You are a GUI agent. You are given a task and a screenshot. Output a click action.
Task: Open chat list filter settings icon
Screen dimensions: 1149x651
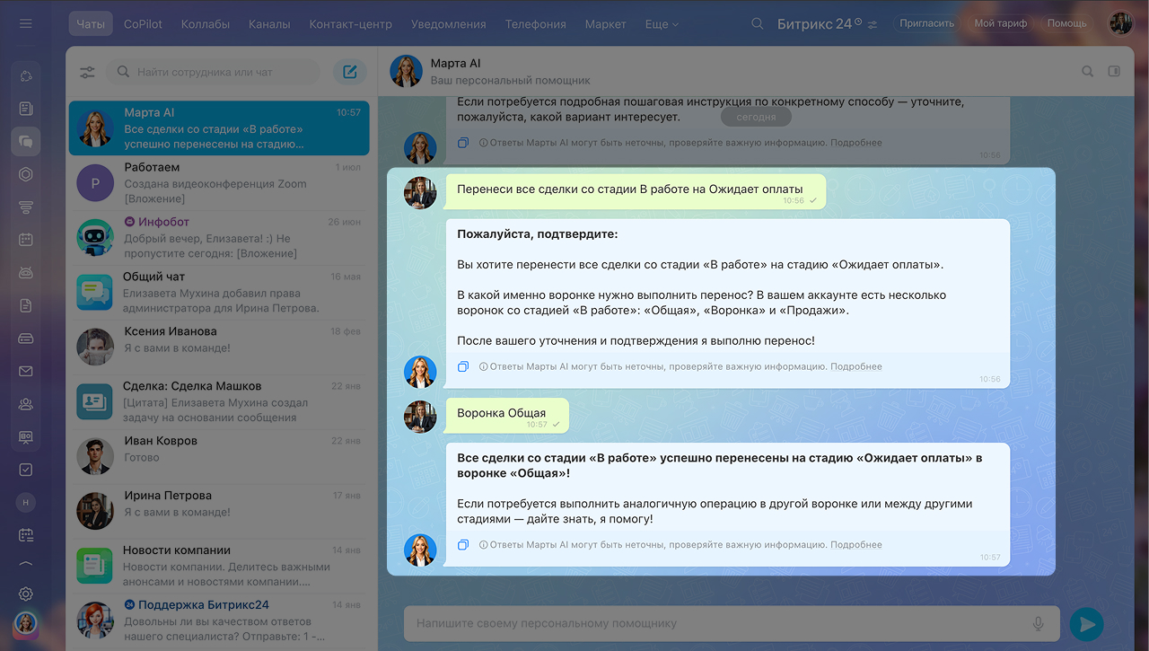[87, 72]
